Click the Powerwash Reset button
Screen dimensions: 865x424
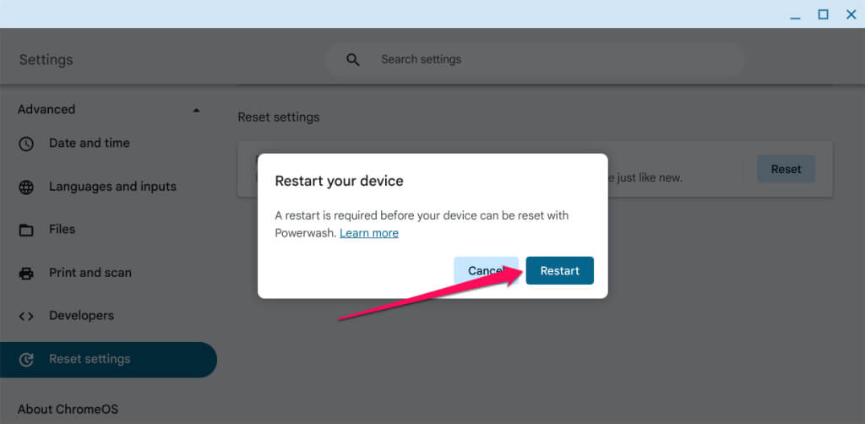(786, 169)
